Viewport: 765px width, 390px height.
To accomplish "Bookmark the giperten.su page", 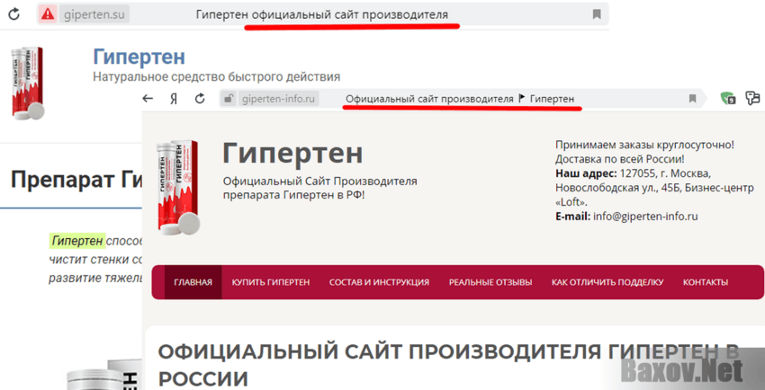I will [x=597, y=14].
